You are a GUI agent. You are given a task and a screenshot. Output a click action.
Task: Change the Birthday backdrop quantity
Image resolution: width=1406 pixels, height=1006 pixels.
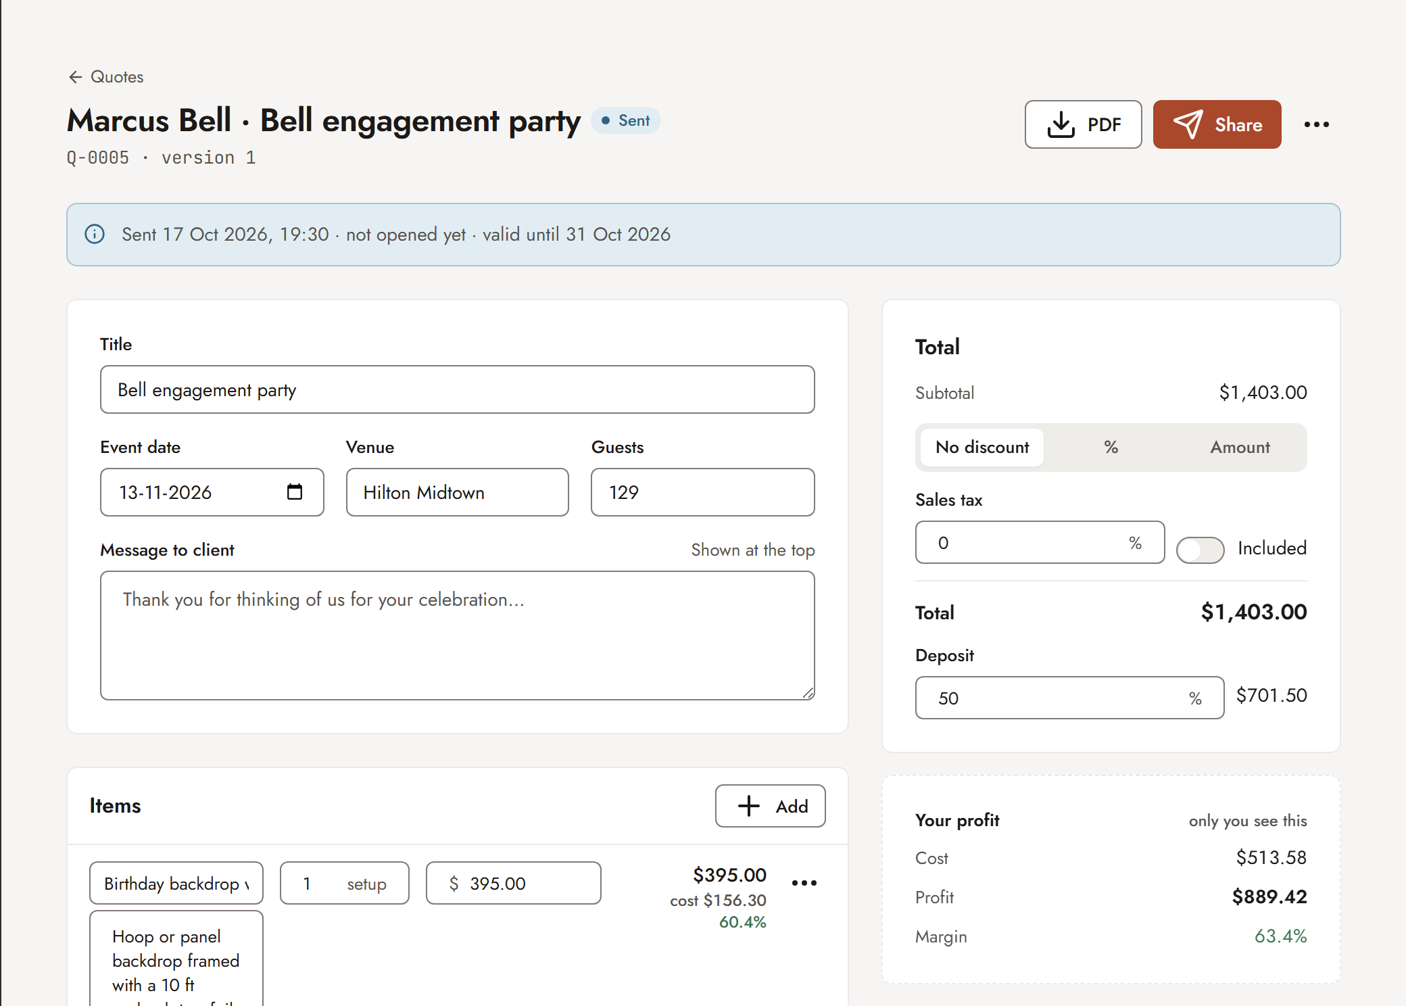pyautogui.click(x=345, y=883)
